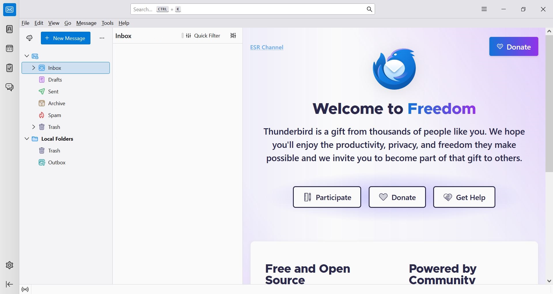
Task: Collapse the mail account folder tree
Action: [27, 56]
